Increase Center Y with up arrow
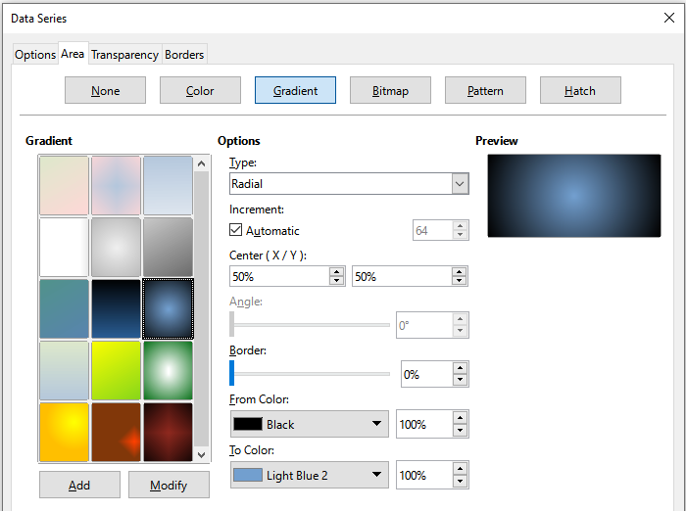The image size is (687, 512). point(460,272)
